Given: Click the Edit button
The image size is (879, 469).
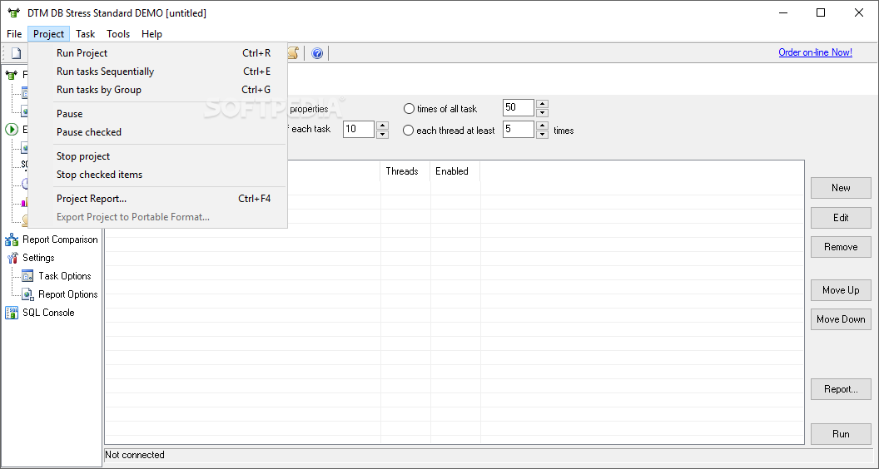Looking at the screenshot, I should [841, 217].
